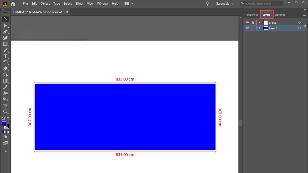Open the Edit menu
The width and height of the screenshot is (308, 173).
pyautogui.click(x=34, y=4)
